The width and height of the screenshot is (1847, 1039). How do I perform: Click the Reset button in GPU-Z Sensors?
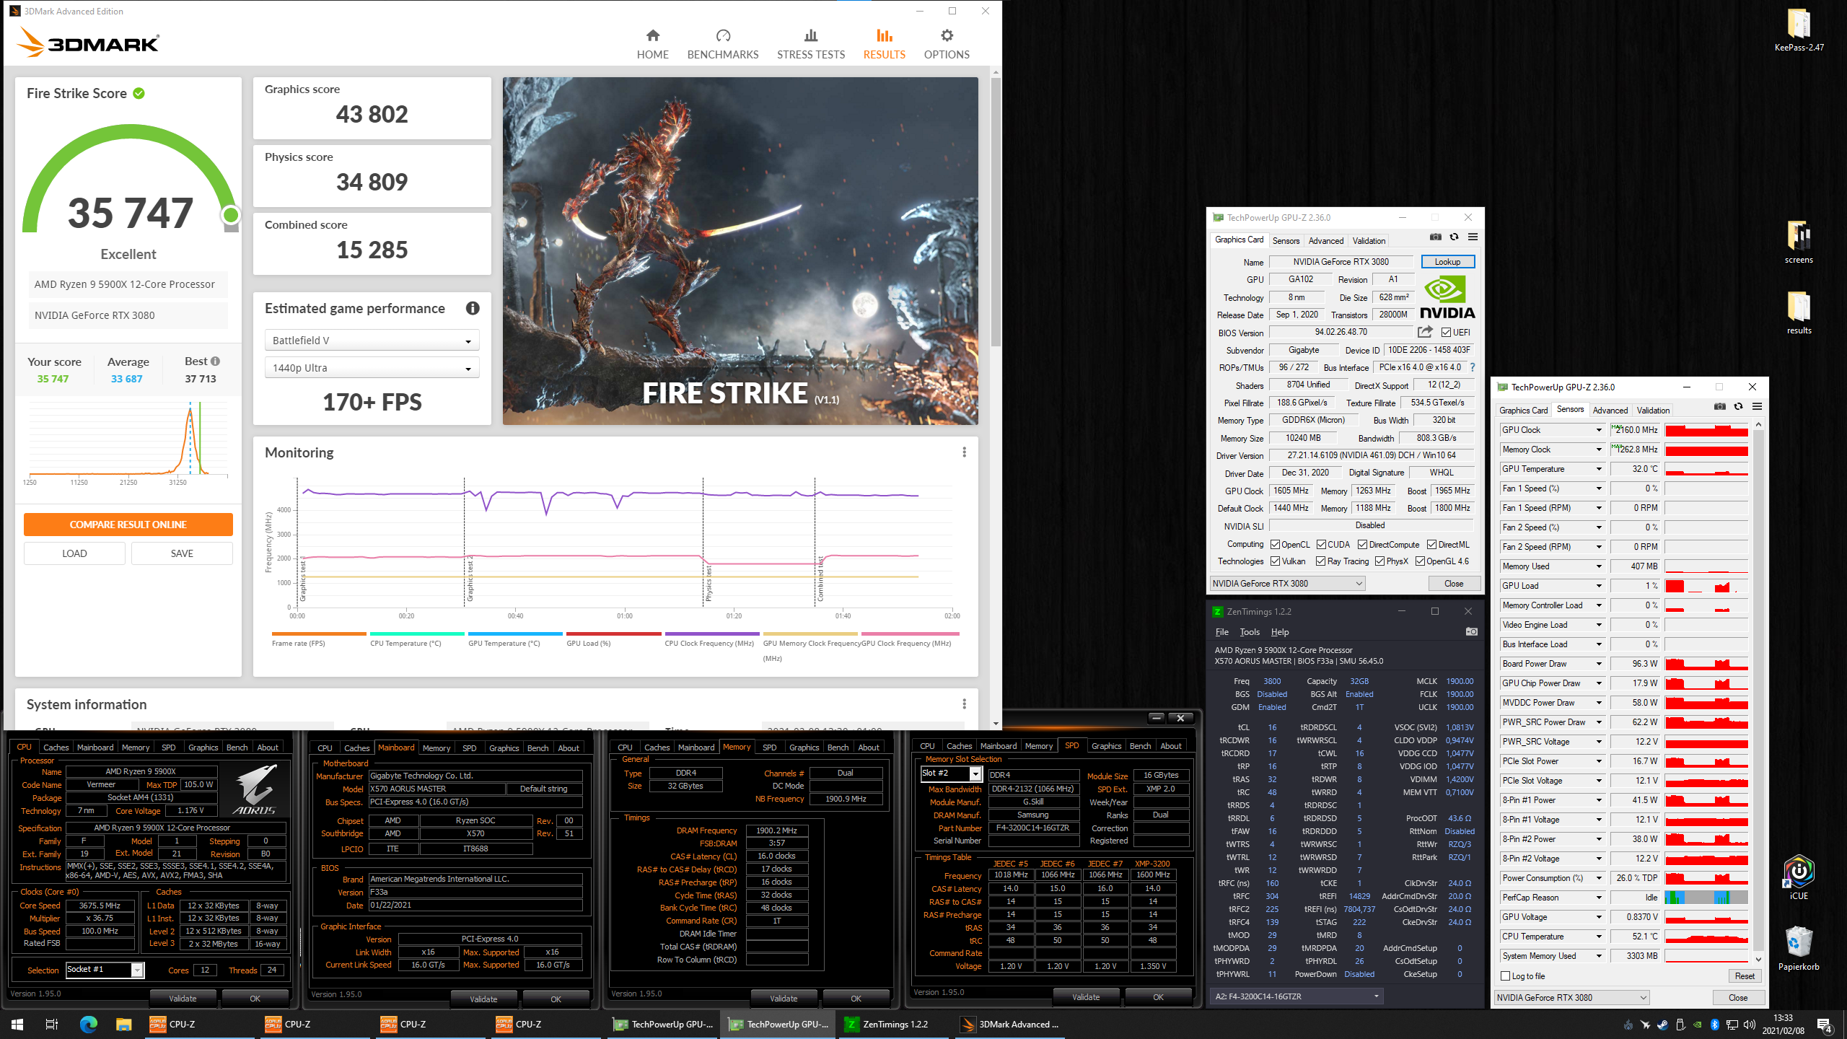click(x=1745, y=976)
